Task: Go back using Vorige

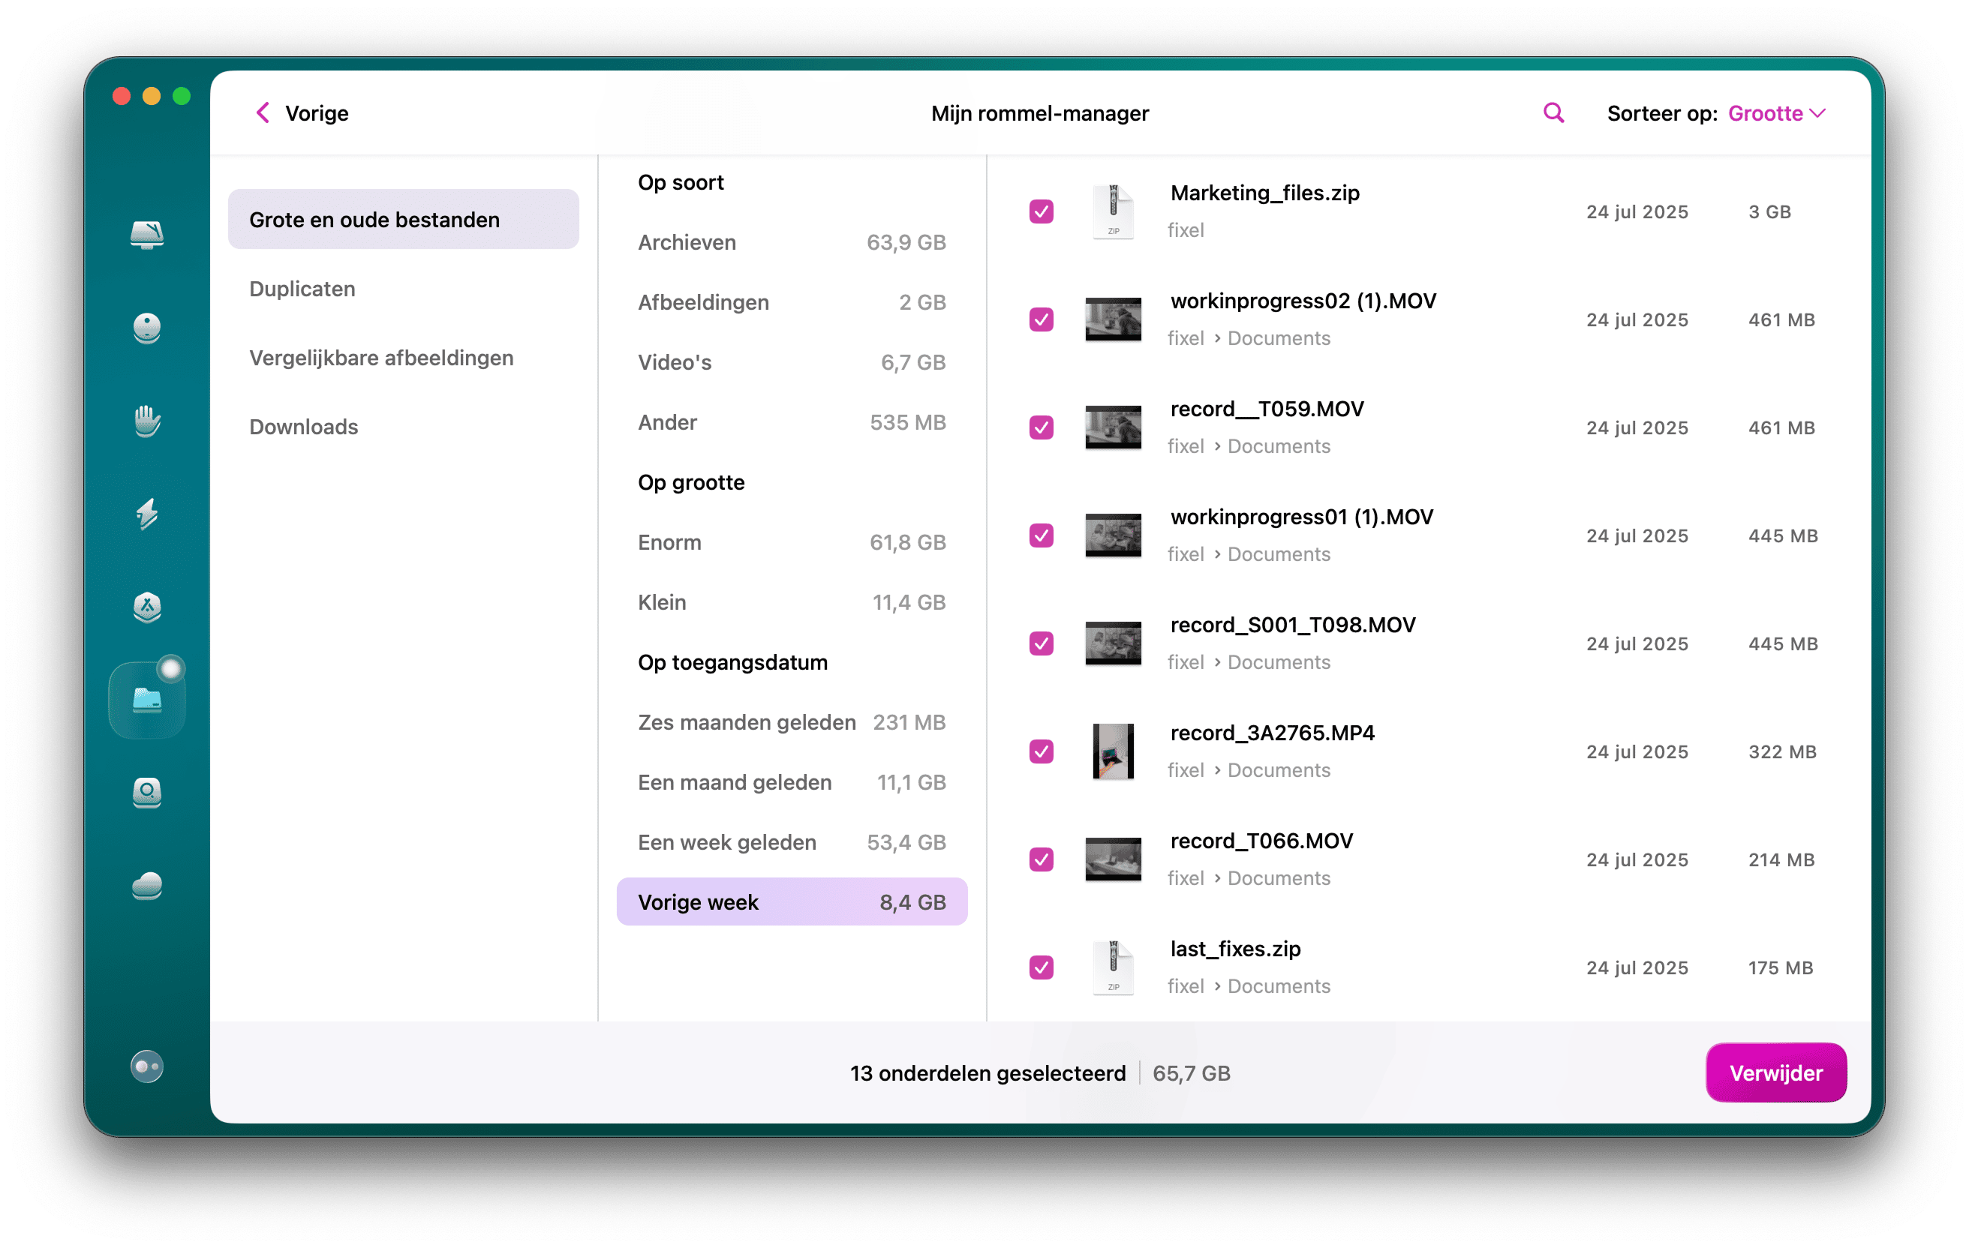Action: (301, 112)
